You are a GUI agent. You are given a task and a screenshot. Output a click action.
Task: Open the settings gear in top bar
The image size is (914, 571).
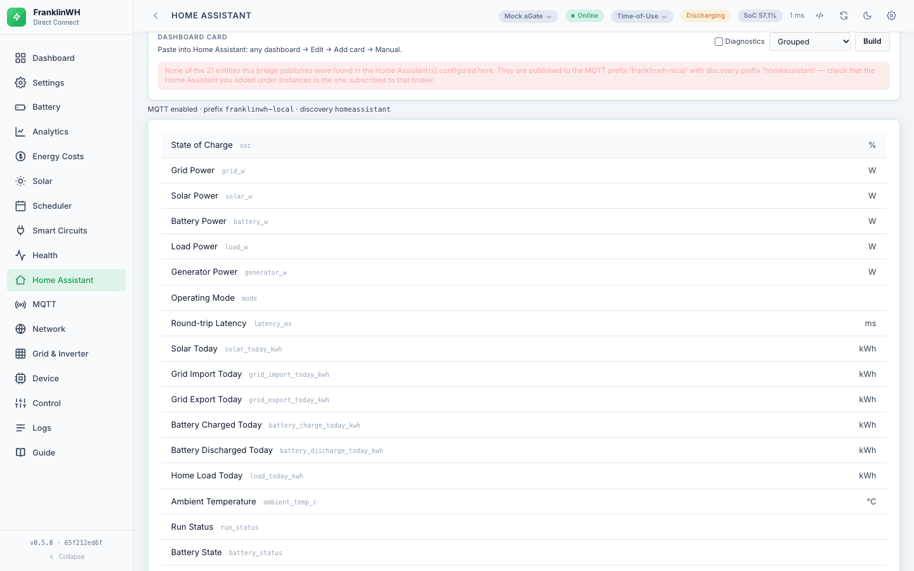tap(891, 16)
